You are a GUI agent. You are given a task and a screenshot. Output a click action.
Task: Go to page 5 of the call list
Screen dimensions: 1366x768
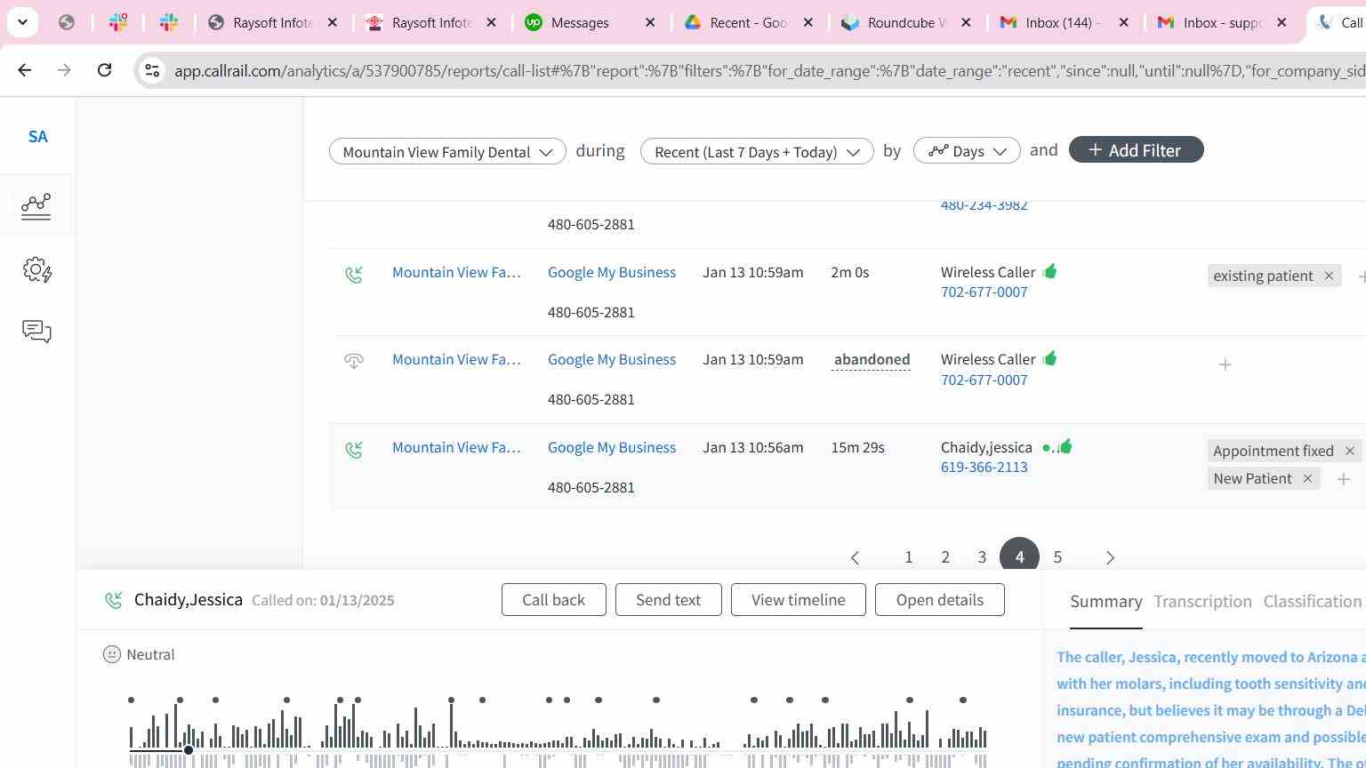[1057, 557]
